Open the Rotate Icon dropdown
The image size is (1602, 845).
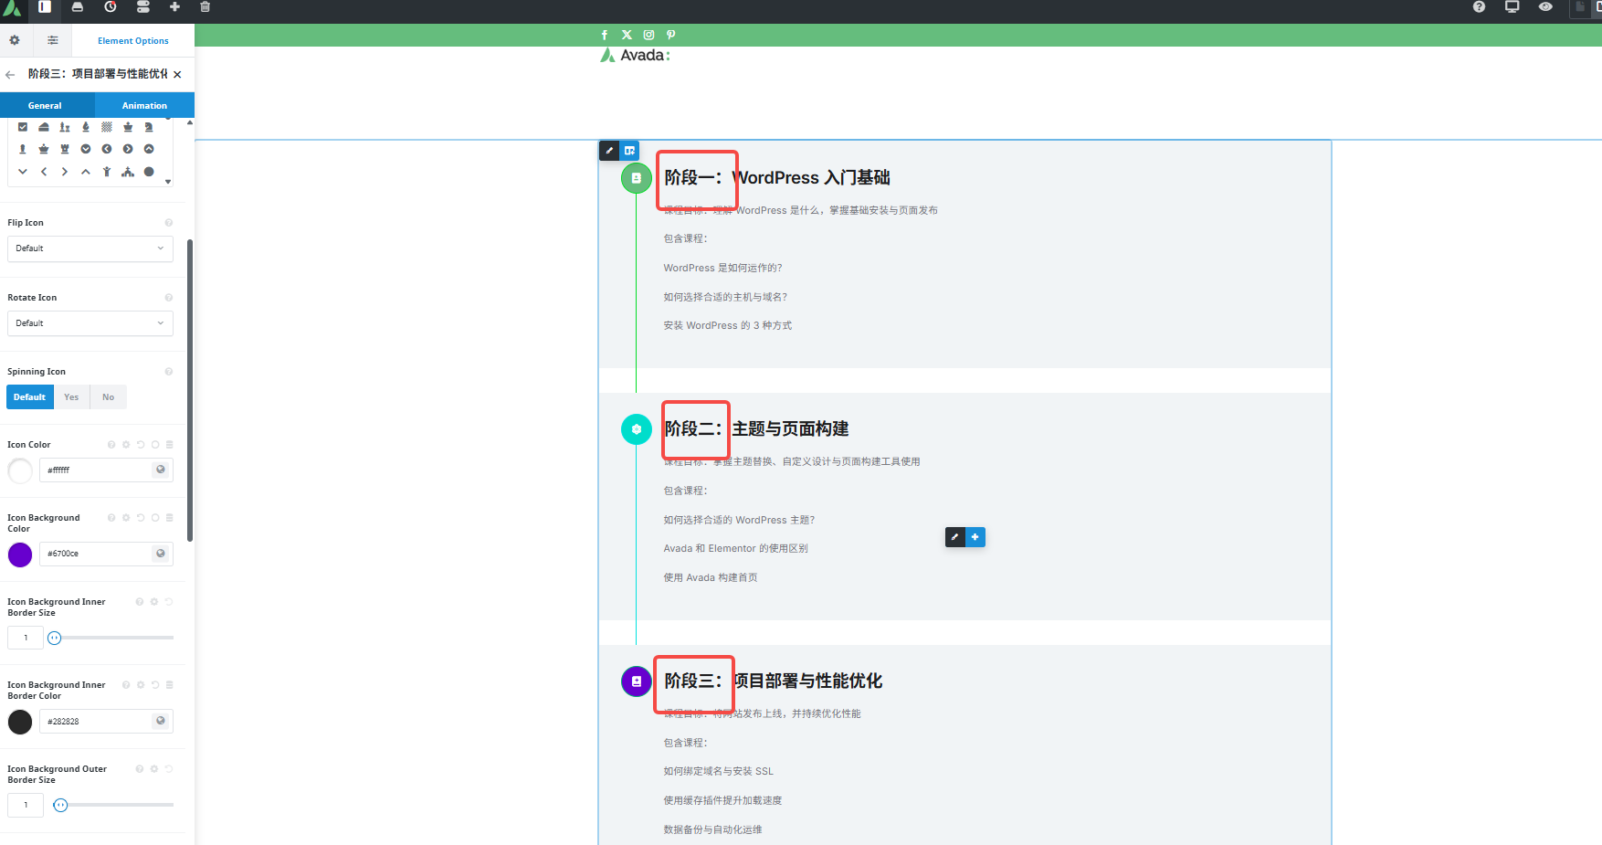pos(90,323)
